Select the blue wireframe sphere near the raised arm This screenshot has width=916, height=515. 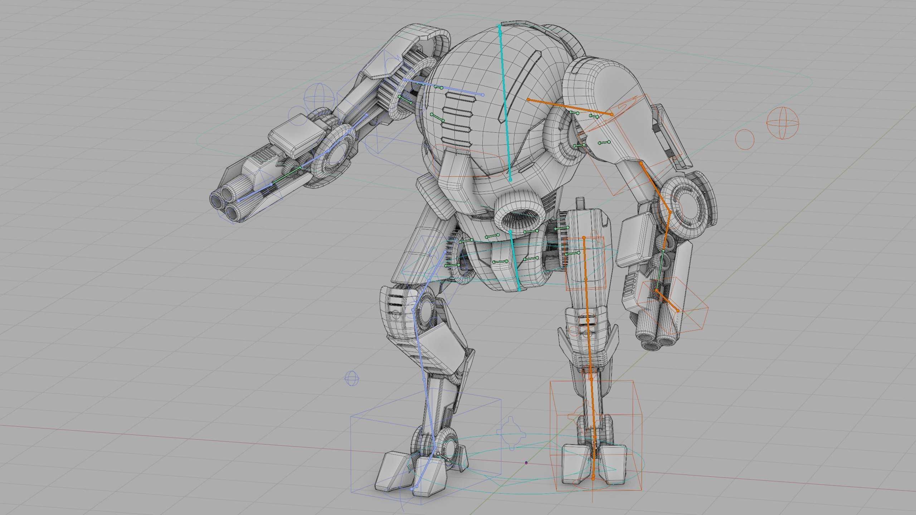point(319,98)
